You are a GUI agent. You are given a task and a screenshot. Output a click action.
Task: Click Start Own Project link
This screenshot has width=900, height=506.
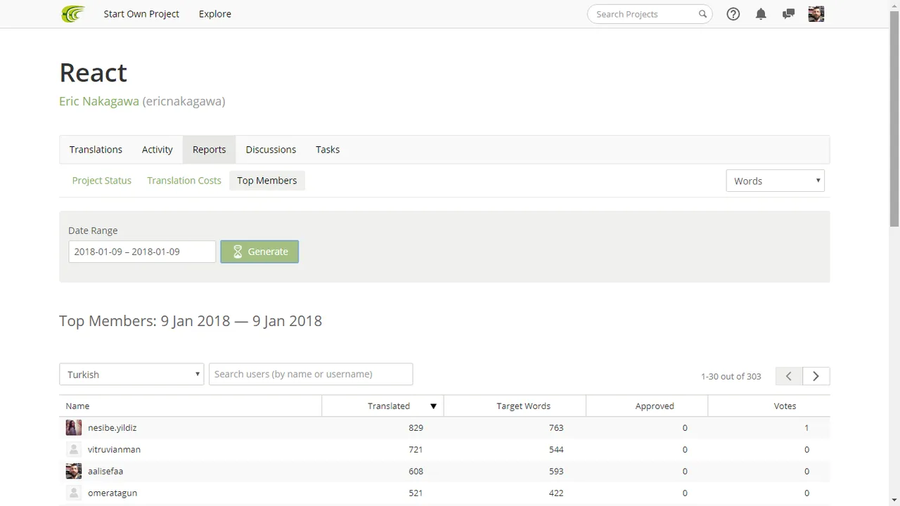pyautogui.click(x=141, y=14)
